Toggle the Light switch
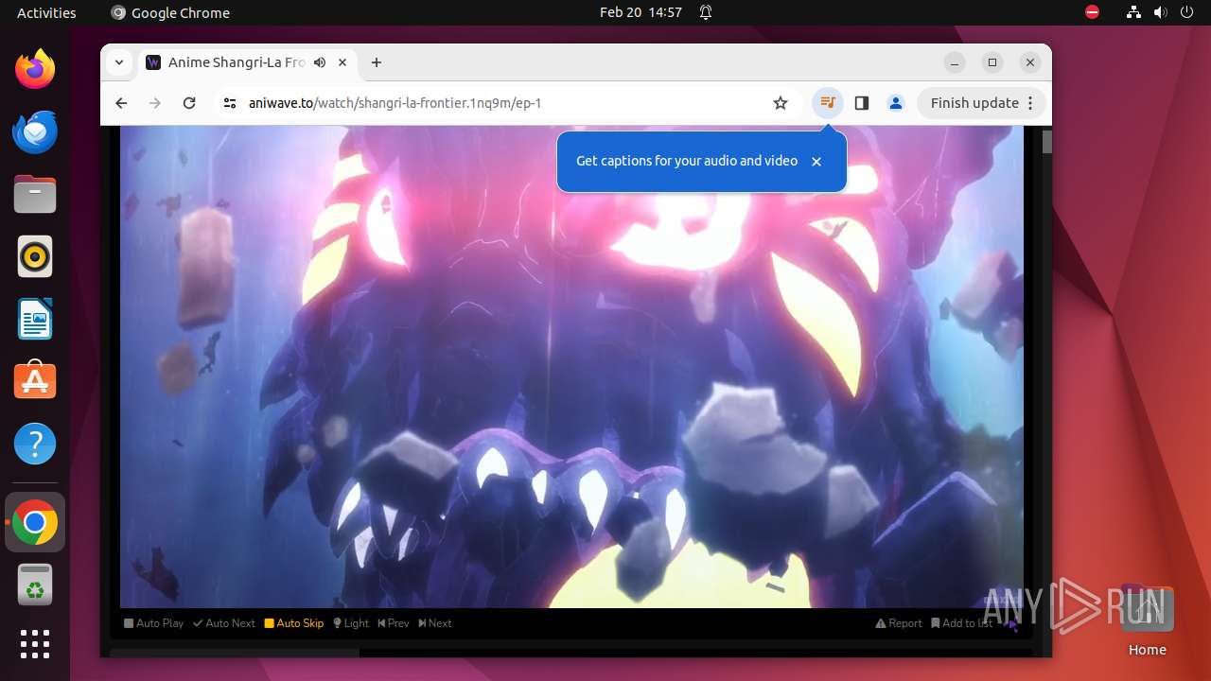 point(351,623)
